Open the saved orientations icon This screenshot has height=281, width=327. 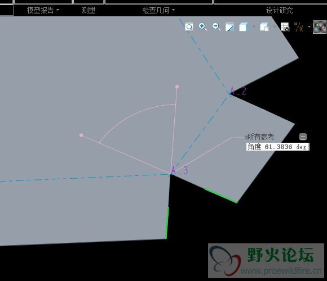[x=264, y=27]
